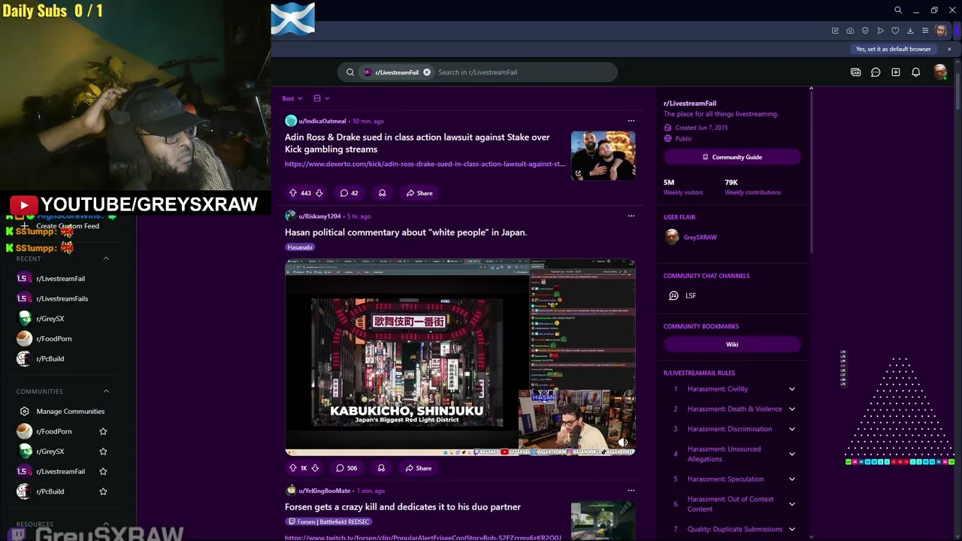Share the Adin Ross & Drake post
This screenshot has height=541, width=962.
pyautogui.click(x=419, y=193)
